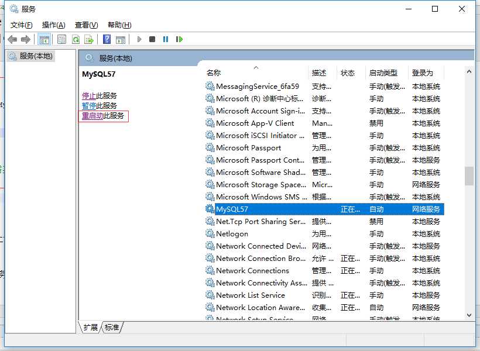Select the Network Connections service row
This screenshot has height=351, width=480.
[x=324, y=270]
